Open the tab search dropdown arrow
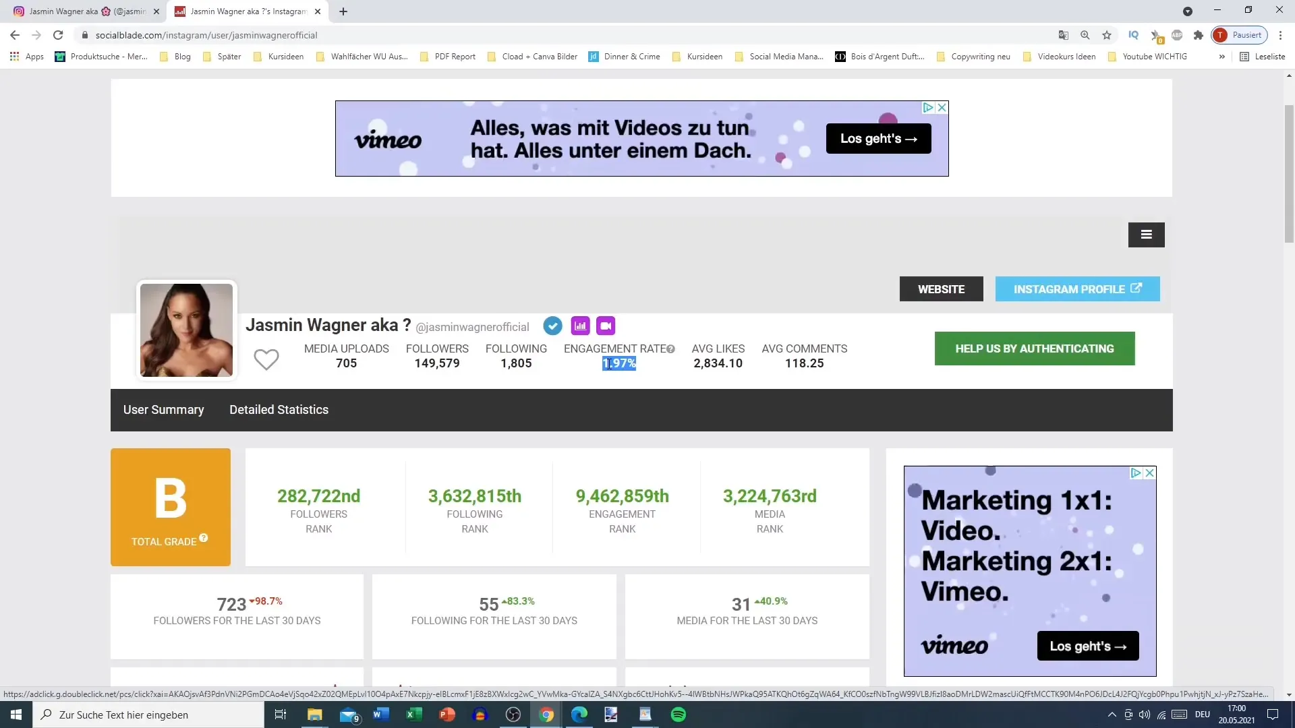The image size is (1295, 728). (x=1188, y=11)
